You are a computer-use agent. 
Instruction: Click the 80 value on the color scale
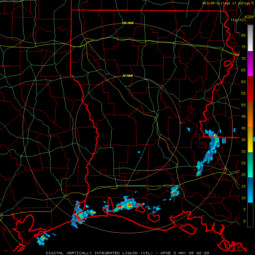[243, 35]
